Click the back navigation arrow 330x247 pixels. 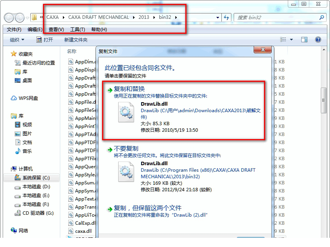(x=8, y=17)
